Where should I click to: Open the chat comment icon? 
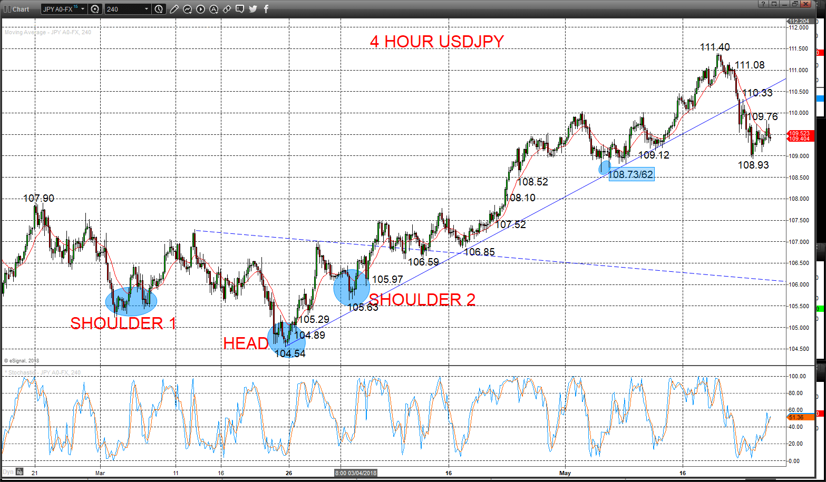[240, 9]
